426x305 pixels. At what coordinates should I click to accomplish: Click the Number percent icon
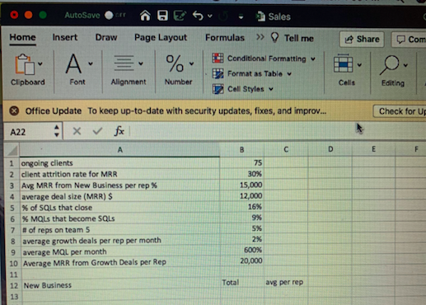pos(175,63)
